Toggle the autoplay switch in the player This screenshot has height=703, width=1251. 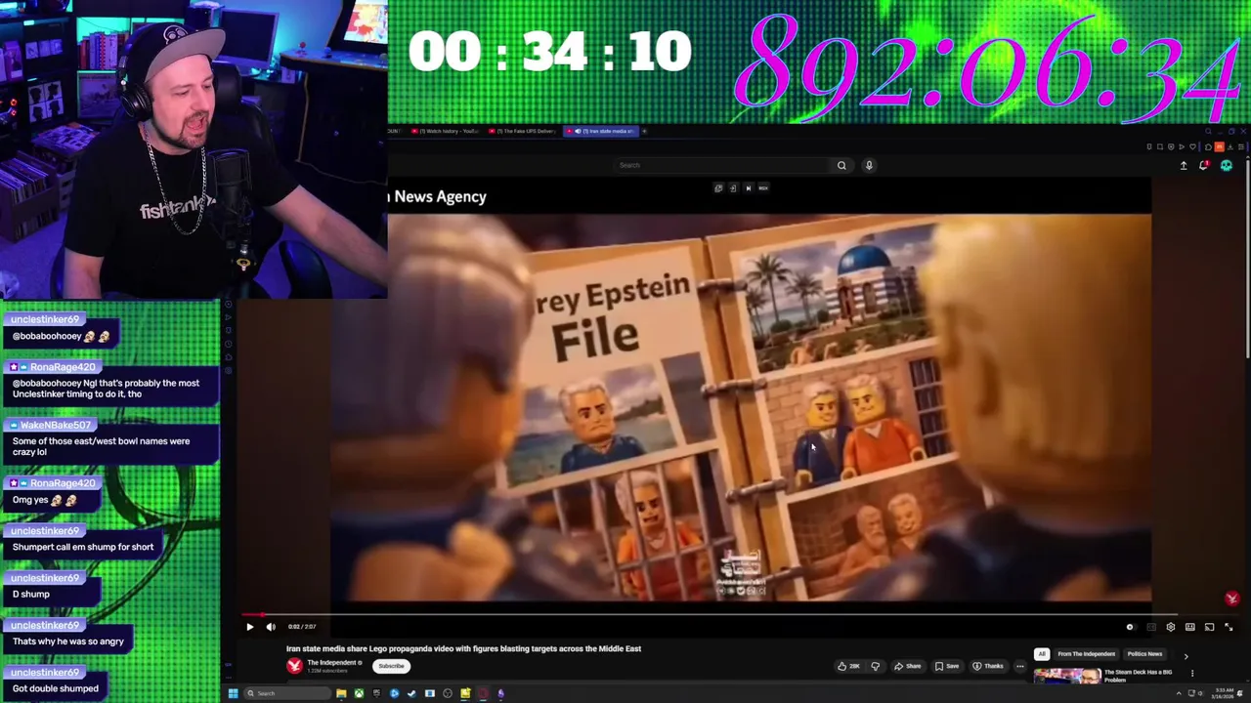(x=1130, y=627)
